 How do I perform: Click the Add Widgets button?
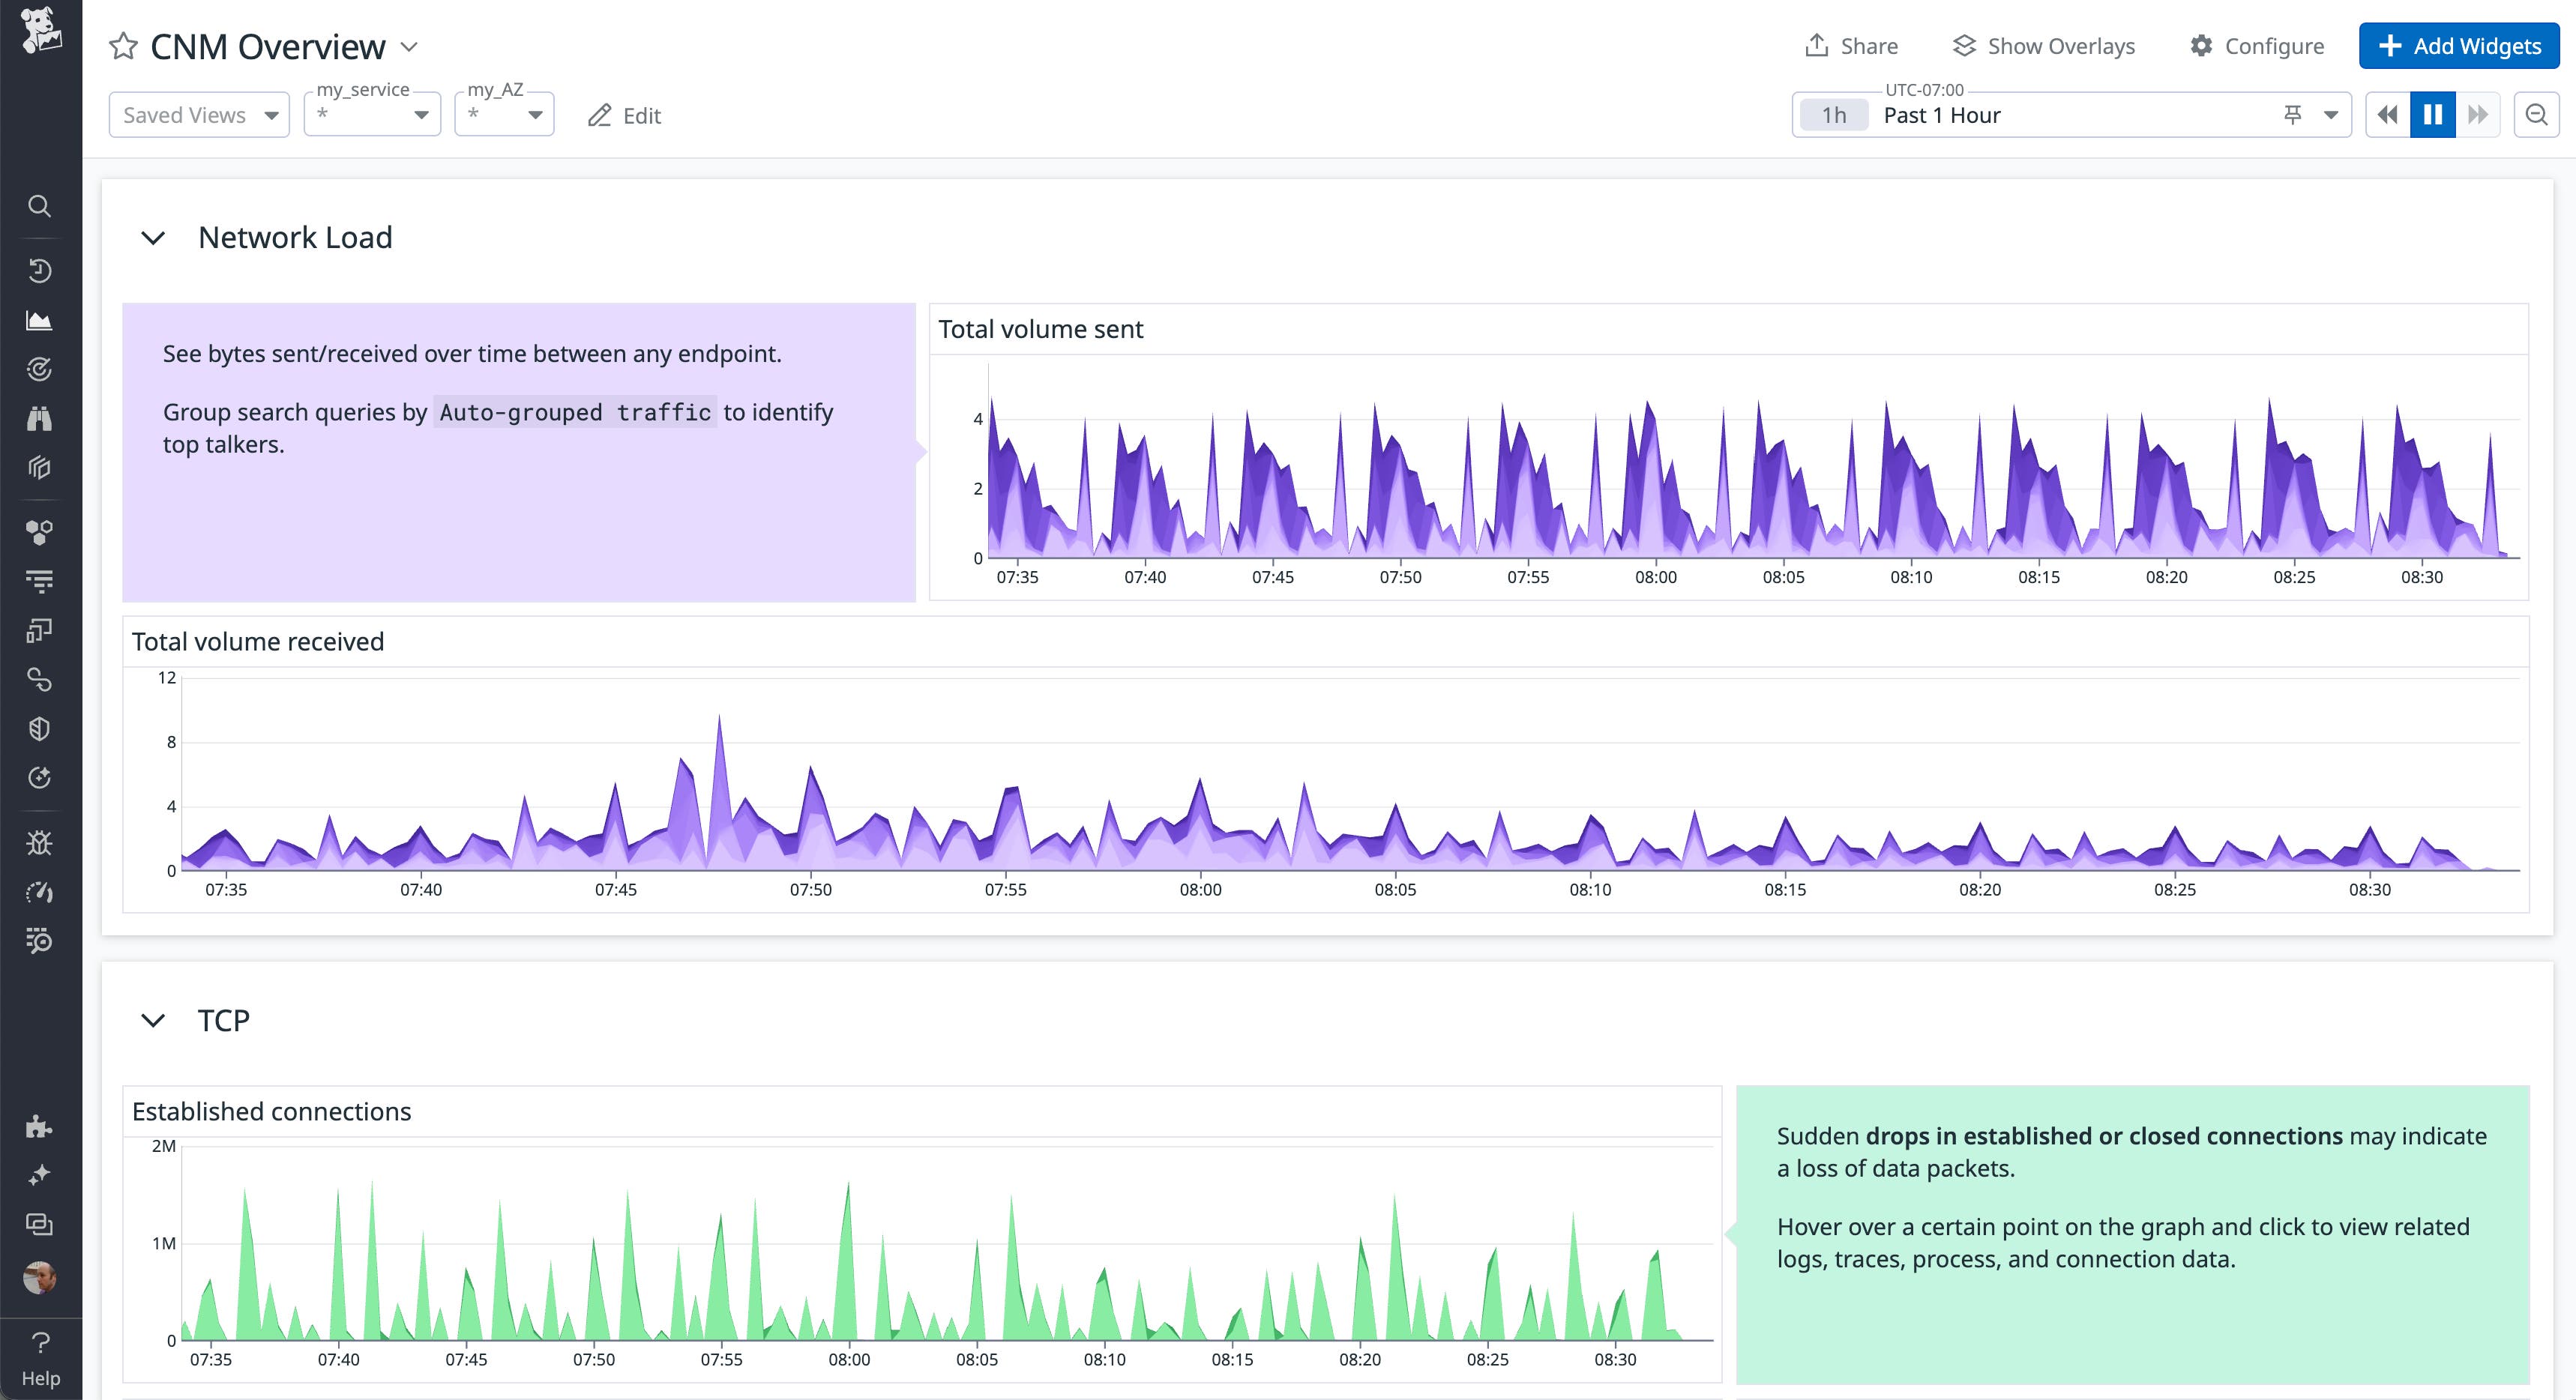pyautogui.click(x=2458, y=45)
